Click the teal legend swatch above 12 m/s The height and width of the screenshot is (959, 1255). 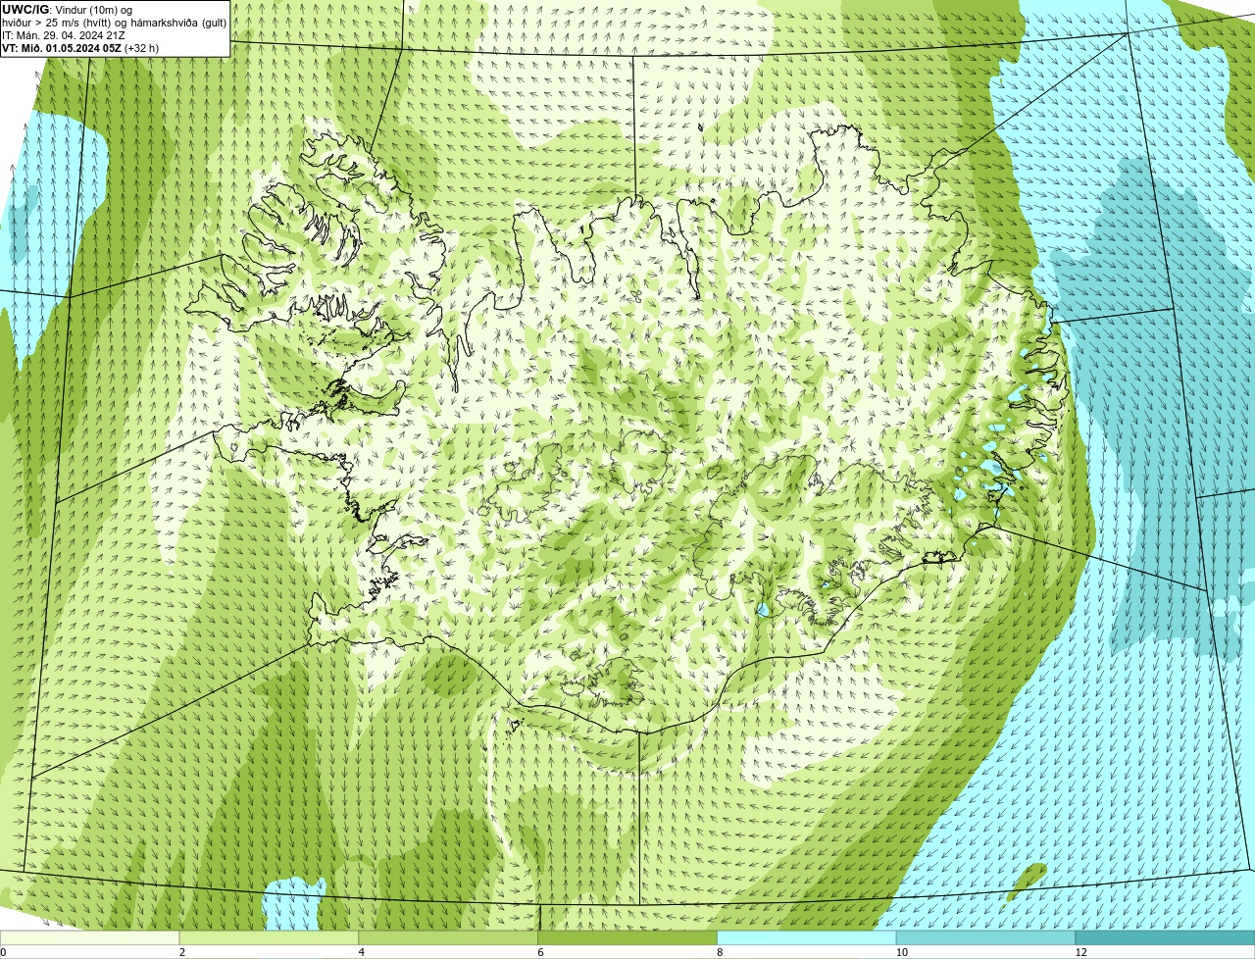pos(1166,937)
